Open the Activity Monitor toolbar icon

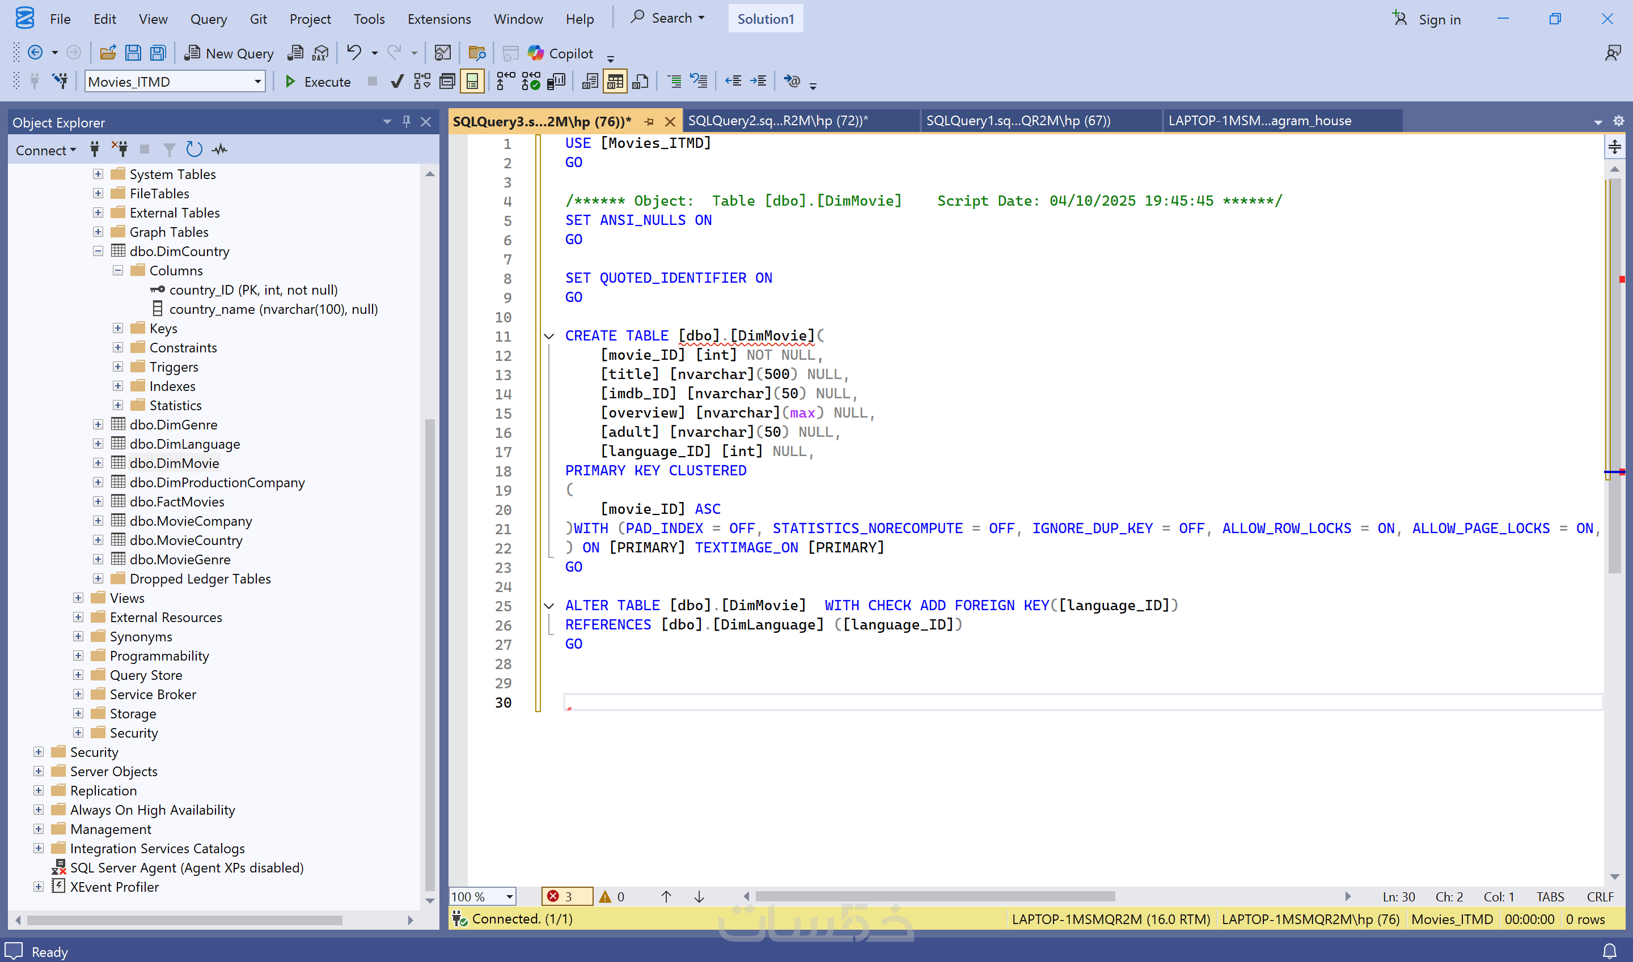443,53
